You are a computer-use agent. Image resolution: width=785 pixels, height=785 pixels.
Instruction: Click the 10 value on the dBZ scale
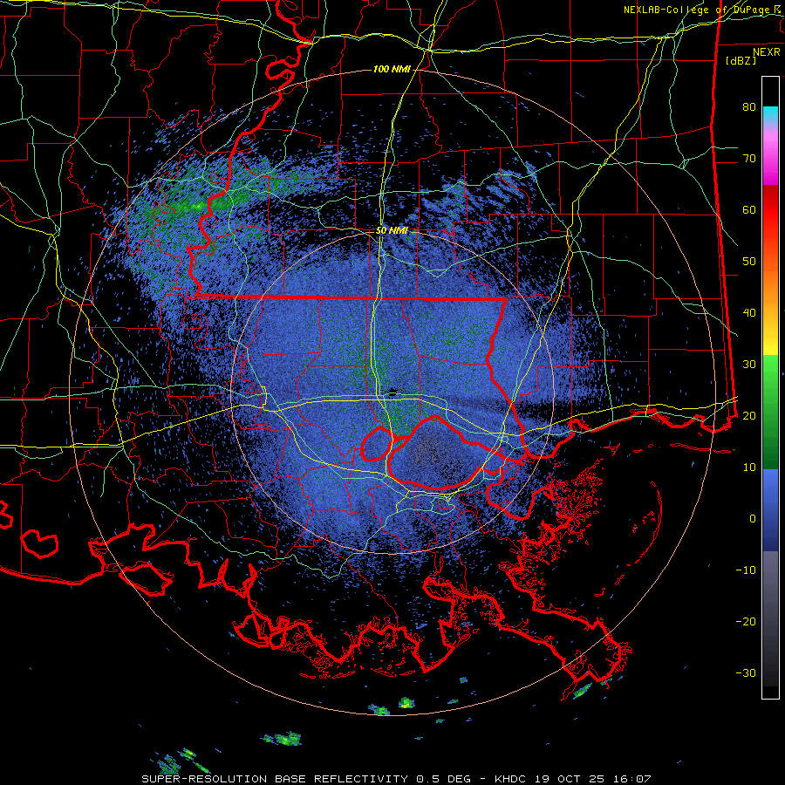pos(749,468)
